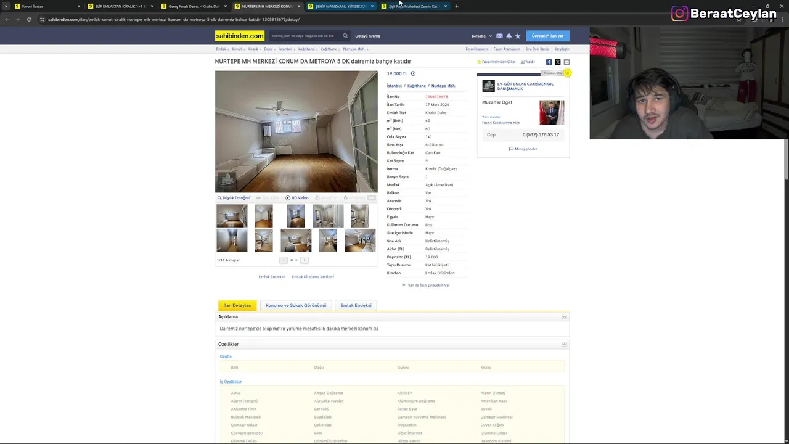Open the Favori Aramalarım link

click(x=507, y=49)
